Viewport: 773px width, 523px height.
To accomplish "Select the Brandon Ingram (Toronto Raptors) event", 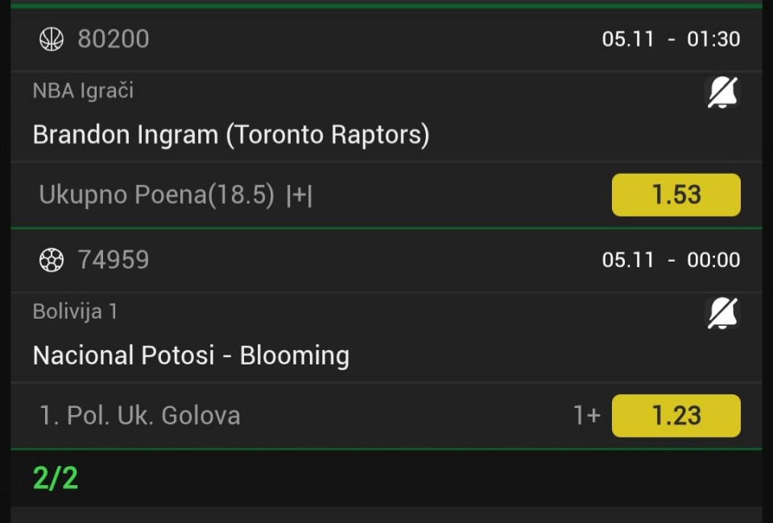I will pos(230,134).
